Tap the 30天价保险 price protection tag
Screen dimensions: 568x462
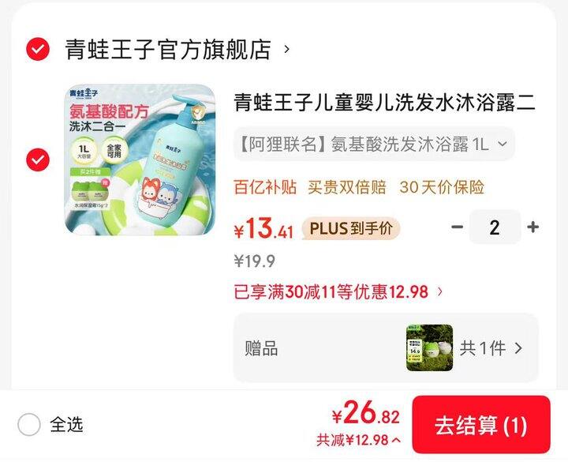click(x=442, y=187)
